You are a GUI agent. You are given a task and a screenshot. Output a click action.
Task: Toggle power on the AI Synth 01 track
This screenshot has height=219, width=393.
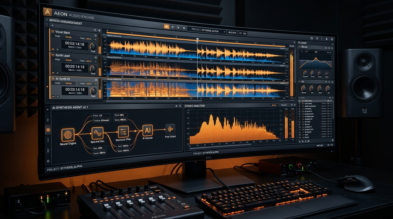coord(53,78)
